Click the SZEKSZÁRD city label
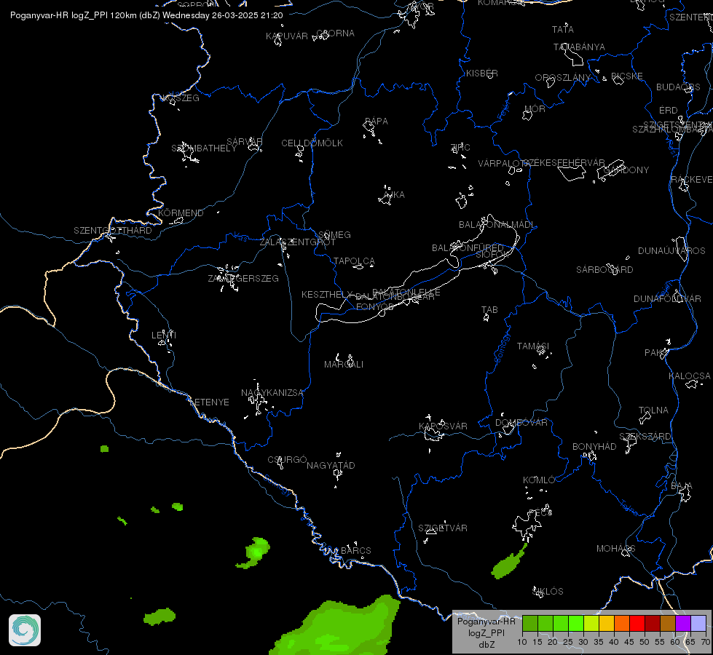 tap(645, 437)
